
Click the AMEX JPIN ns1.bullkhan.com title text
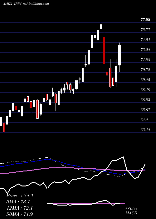tap(26, 4)
